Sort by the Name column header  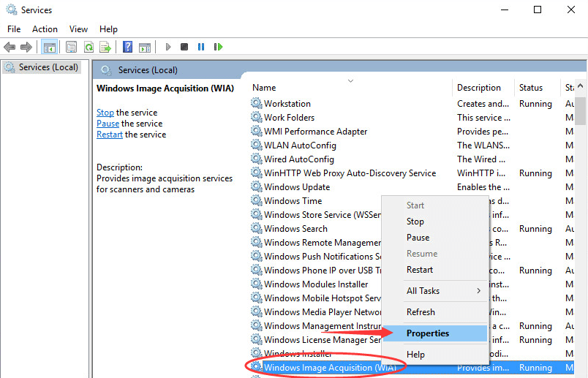[x=264, y=88]
